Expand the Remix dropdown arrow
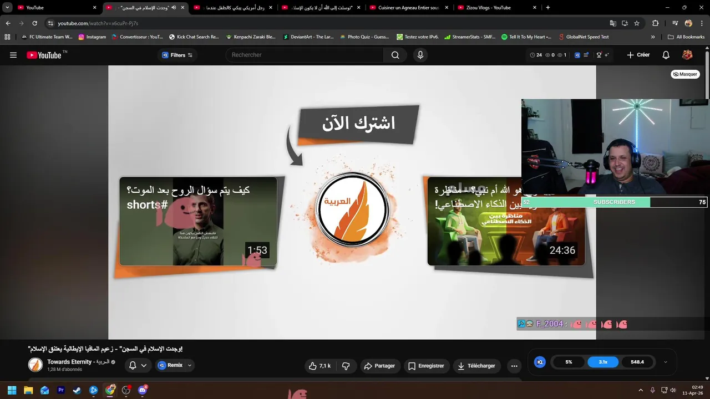Screen dimensions: 710x399 [190, 365]
